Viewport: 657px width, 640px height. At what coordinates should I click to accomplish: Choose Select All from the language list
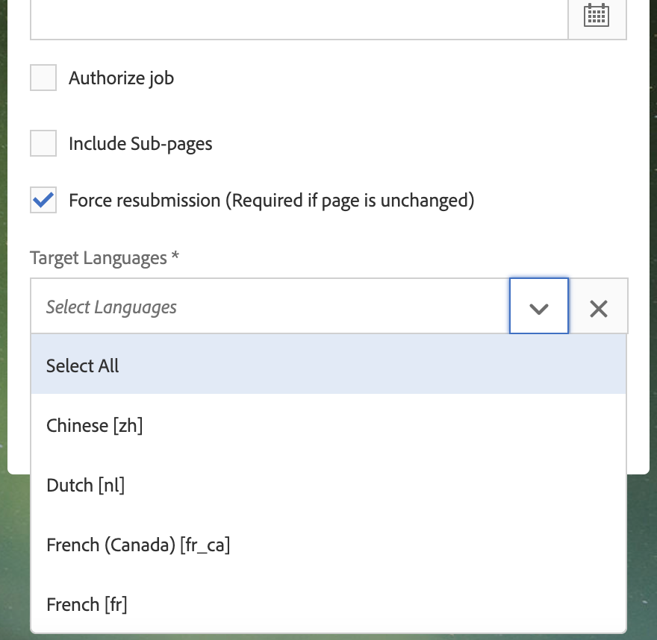click(83, 366)
